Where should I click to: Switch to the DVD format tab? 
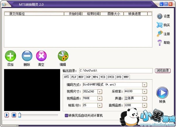coord(119,77)
